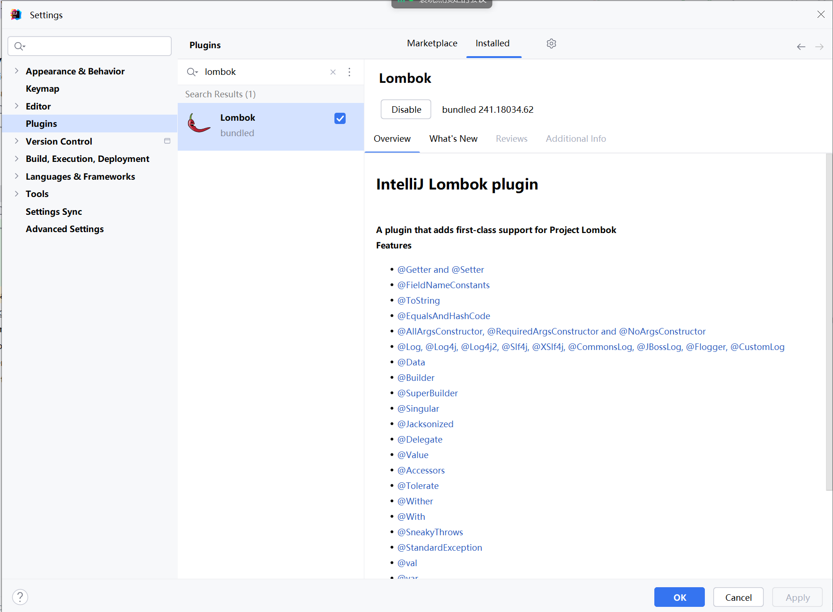Open the @Tolerate link
Screen dimensions: 833x612
(418, 486)
